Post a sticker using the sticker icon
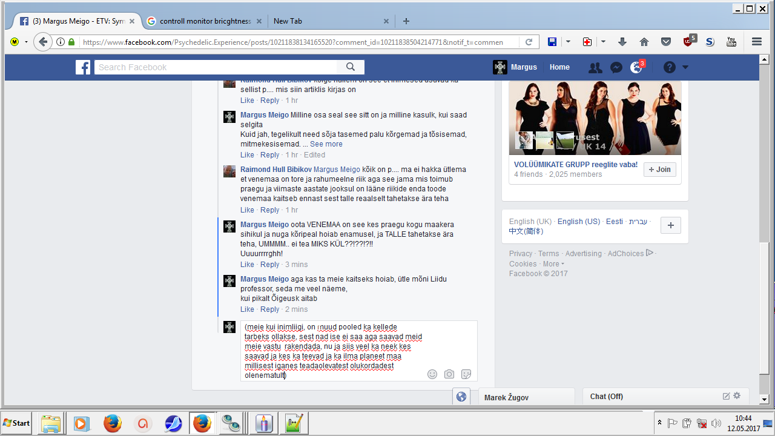The height and width of the screenshot is (436, 775). click(466, 374)
